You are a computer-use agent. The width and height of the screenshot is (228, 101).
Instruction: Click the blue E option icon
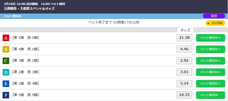tap(6, 84)
